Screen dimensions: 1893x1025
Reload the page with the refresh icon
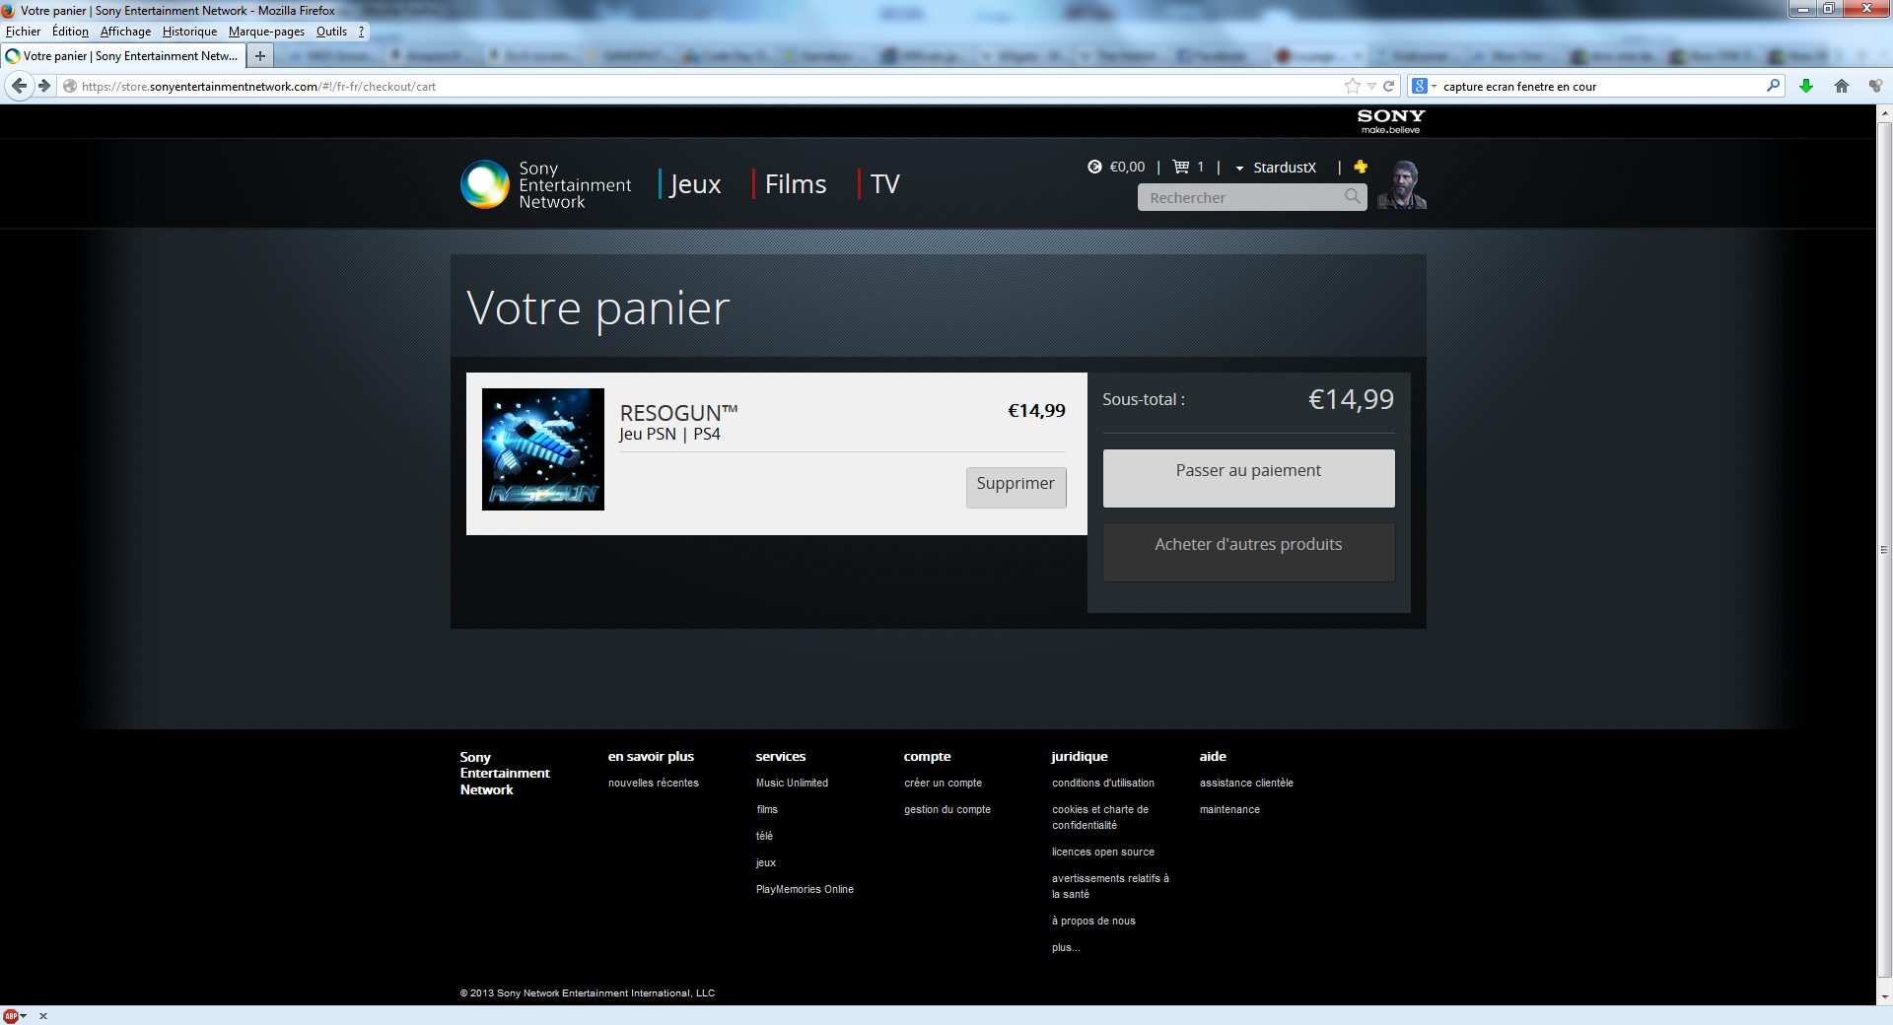(1388, 87)
